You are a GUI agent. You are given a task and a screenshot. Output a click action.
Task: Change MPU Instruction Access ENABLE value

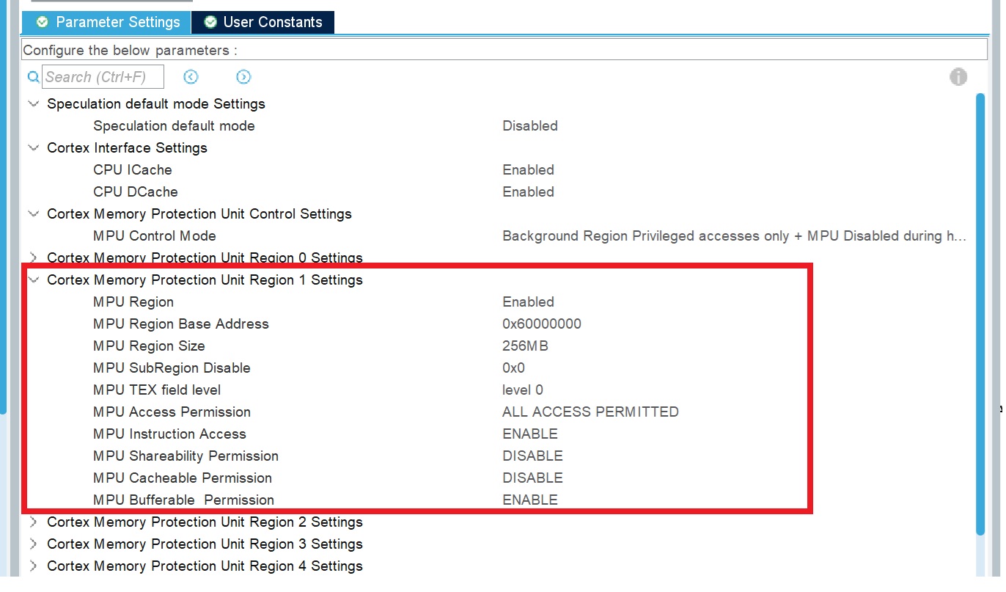pos(530,434)
